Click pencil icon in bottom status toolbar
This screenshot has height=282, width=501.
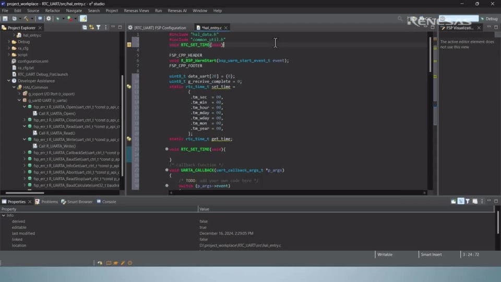click(x=123, y=263)
